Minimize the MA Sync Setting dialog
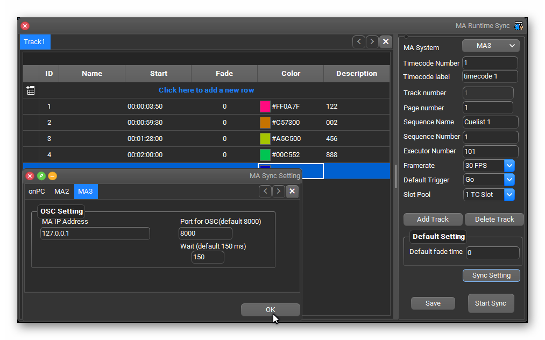Viewport: 545px width, 340px height. click(52, 176)
